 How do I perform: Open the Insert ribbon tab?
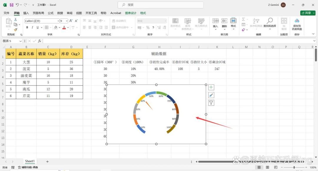click(x=26, y=13)
